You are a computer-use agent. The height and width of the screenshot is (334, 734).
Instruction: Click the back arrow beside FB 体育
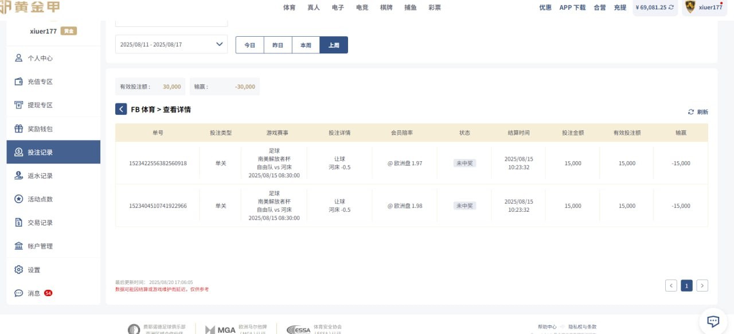point(121,109)
